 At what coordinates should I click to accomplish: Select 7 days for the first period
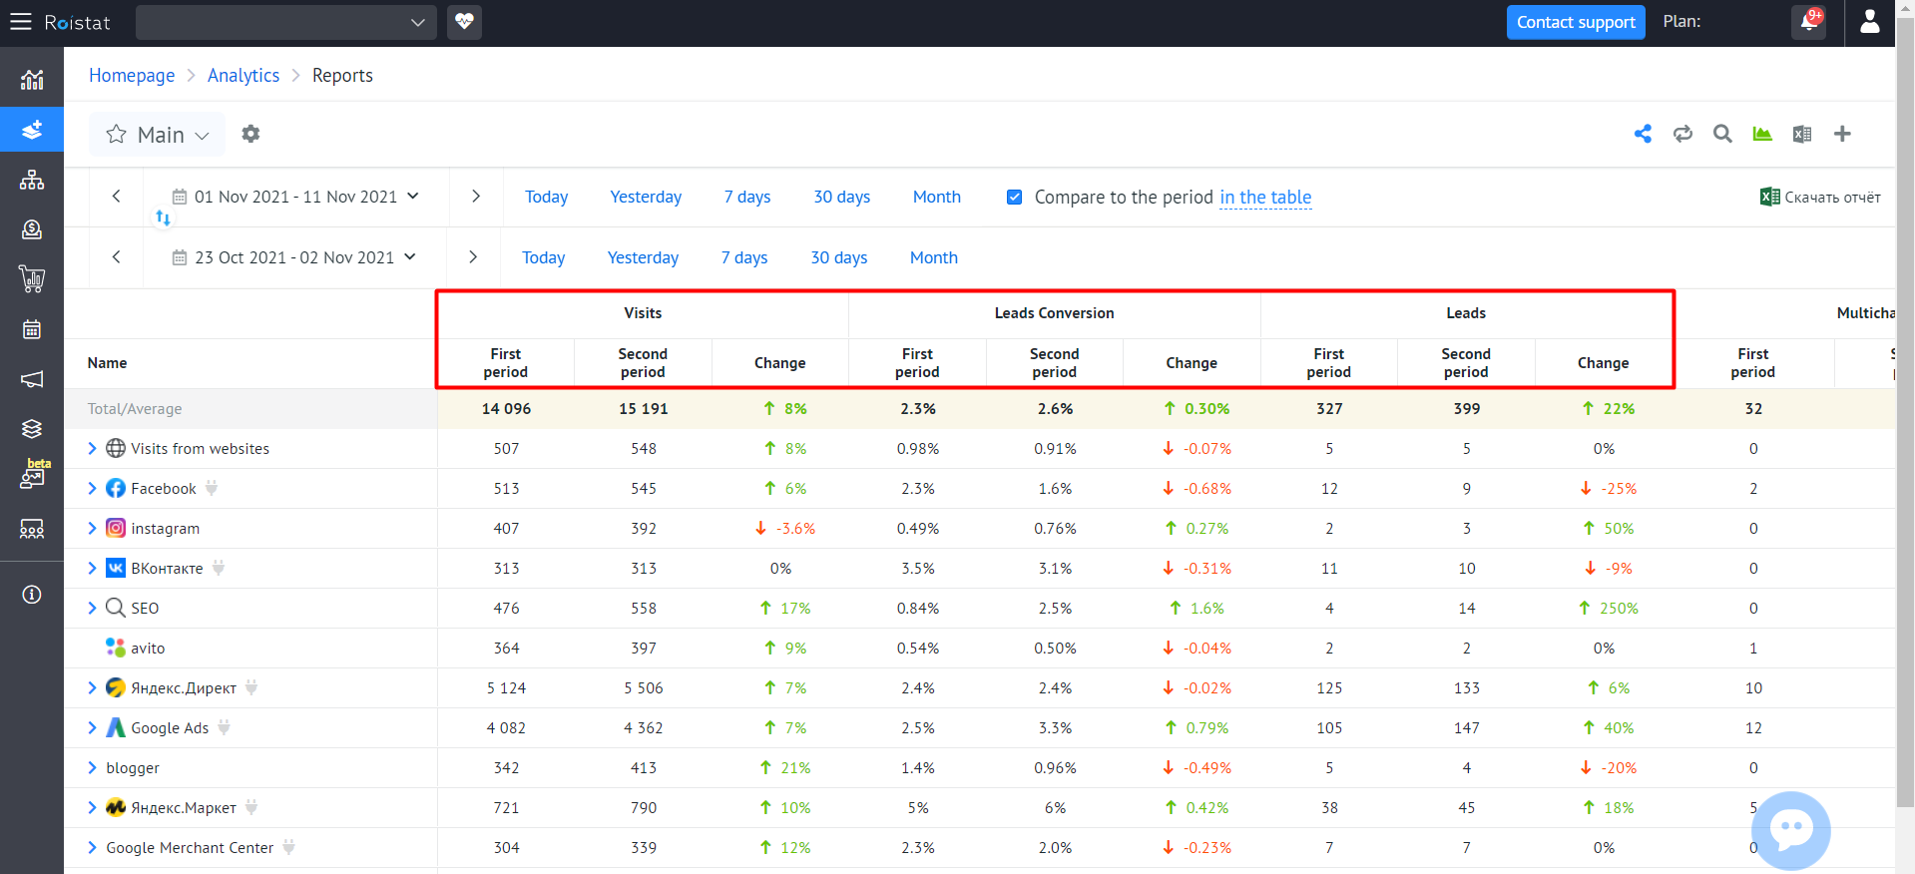point(747,197)
